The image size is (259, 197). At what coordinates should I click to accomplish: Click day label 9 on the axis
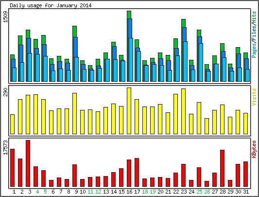[76, 192]
